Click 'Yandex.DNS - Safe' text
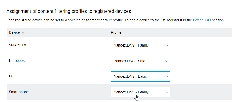Viewport: 233px width, 102px height. [x=130, y=61]
